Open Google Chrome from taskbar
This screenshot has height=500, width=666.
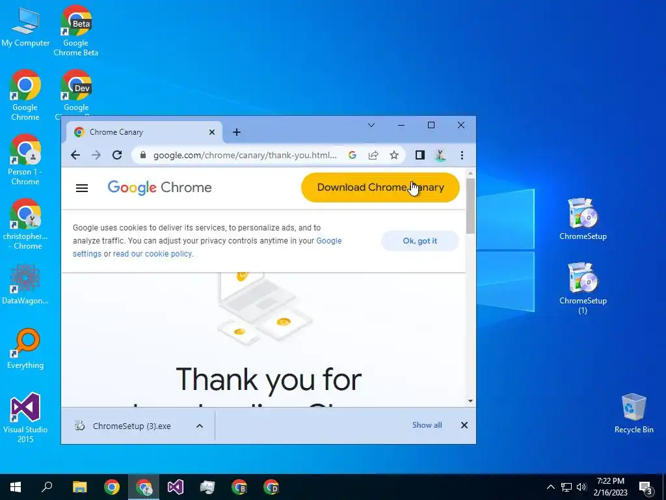(112, 487)
